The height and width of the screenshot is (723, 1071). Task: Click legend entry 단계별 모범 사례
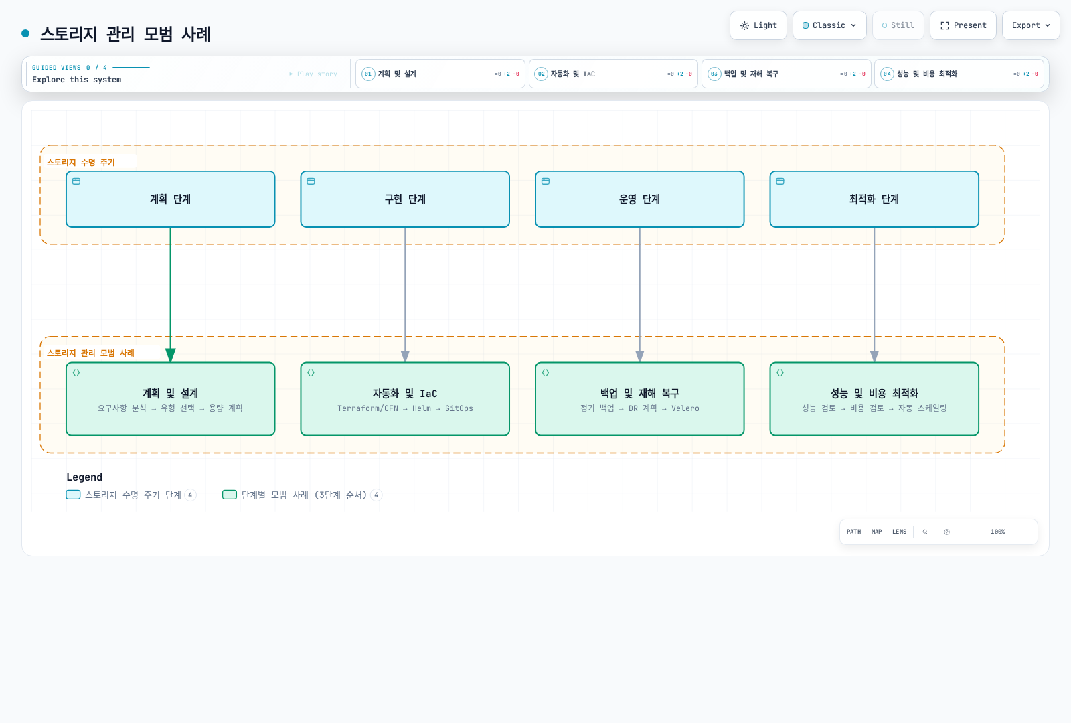[x=302, y=495]
